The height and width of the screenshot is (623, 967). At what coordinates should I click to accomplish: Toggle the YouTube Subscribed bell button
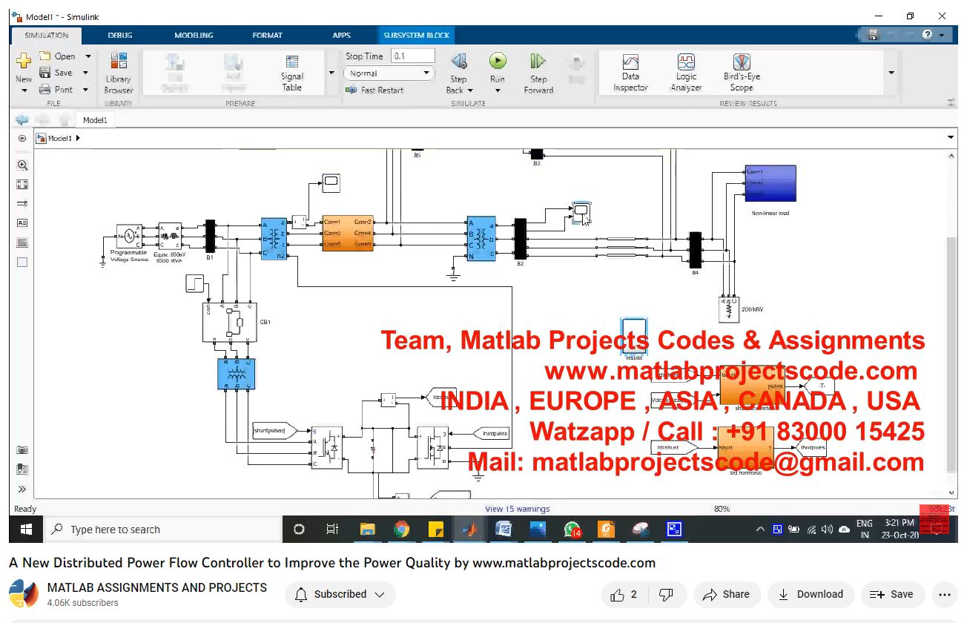pos(340,594)
